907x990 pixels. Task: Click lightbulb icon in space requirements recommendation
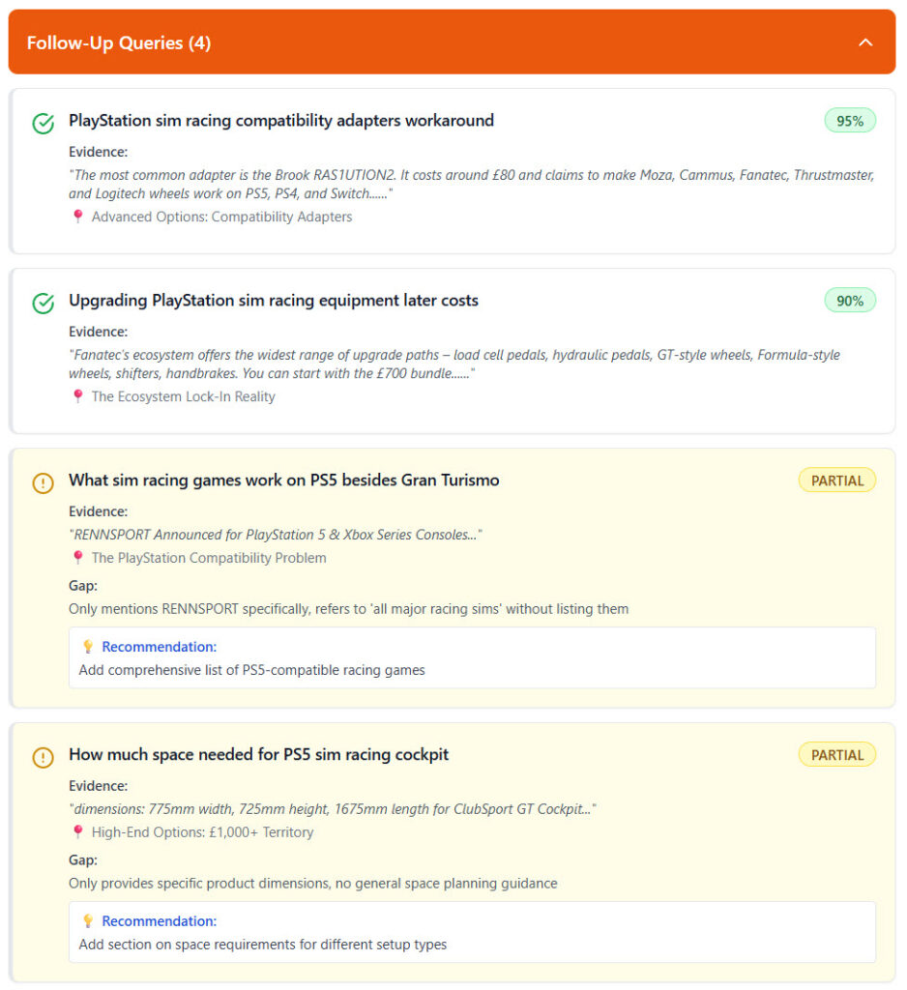coord(88,921)
